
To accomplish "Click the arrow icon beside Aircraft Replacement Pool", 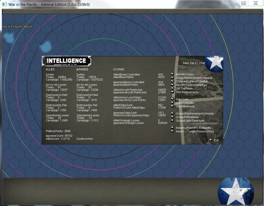I will pyautogui.click(x=173, y=85).
